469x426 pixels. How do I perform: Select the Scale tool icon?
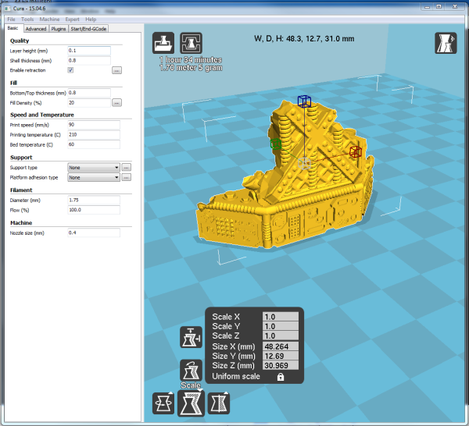(191, 403)
